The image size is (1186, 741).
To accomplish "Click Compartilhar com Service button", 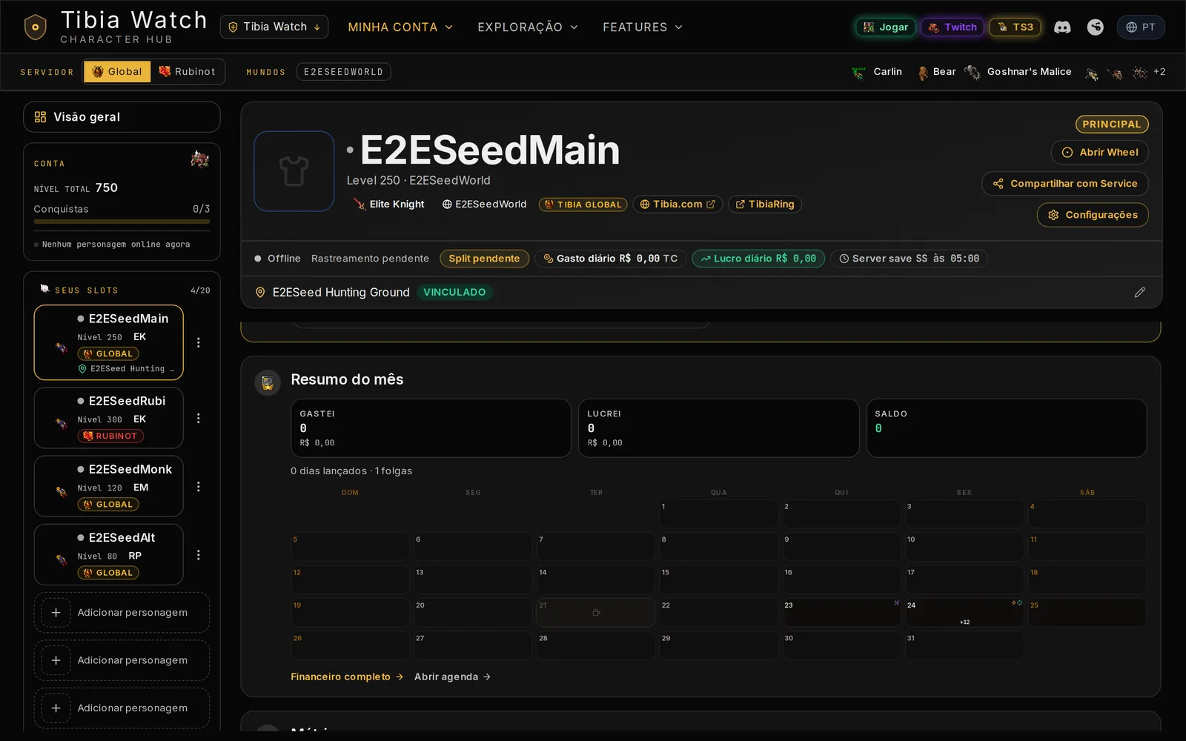I will click(1065, 184).
